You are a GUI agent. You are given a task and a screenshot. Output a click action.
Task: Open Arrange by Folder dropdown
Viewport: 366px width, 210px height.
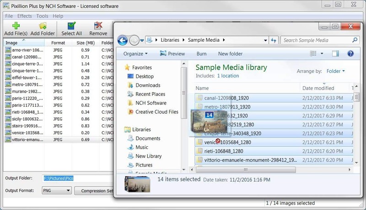(x=335, y=71)
